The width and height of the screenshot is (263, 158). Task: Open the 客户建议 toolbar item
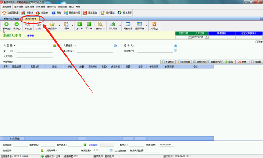[108, 13]
